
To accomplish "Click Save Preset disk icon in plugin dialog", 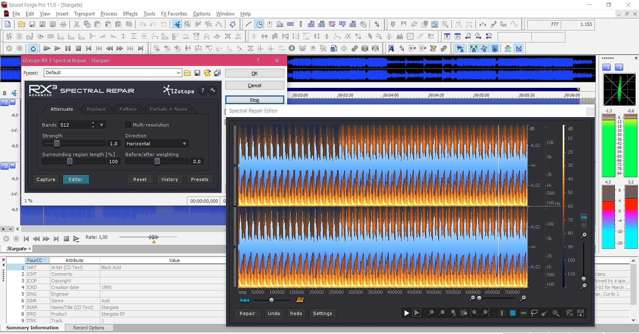I will pos(197,73).
